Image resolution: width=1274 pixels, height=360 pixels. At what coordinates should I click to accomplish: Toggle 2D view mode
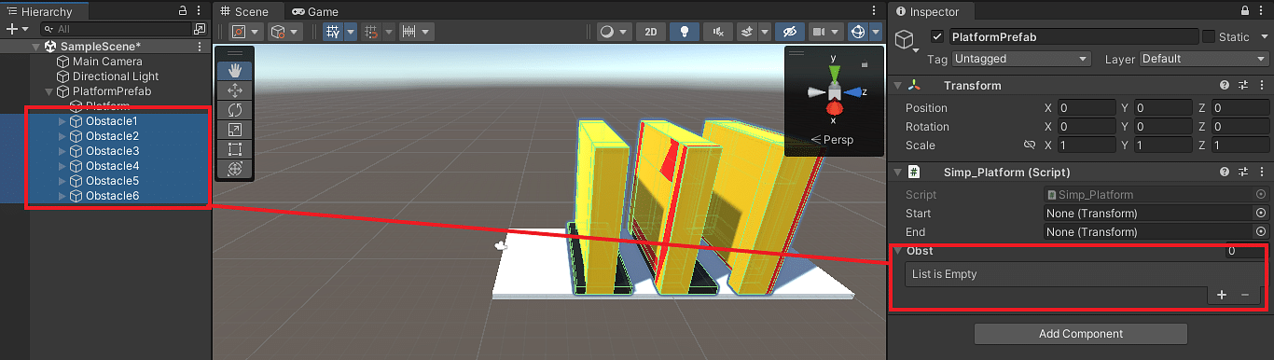click(x=650, y=32)
